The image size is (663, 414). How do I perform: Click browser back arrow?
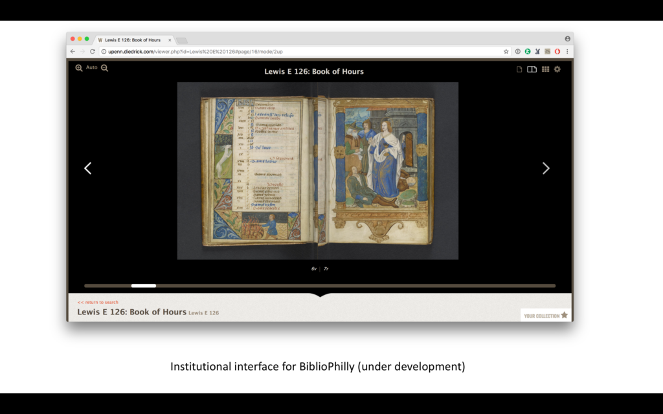(73, 51)
